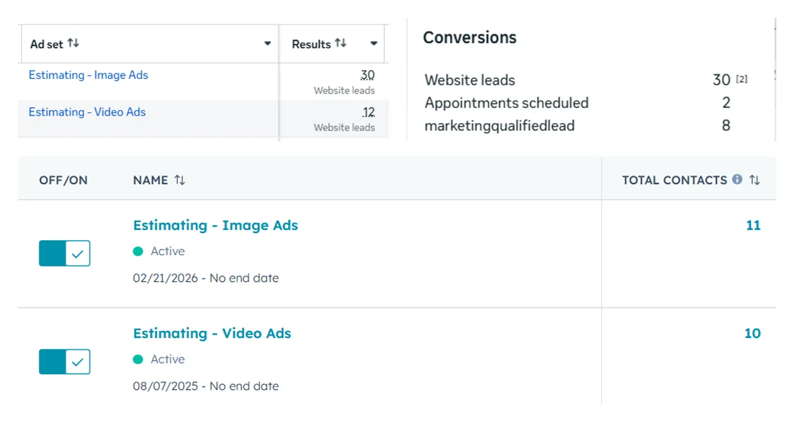Click the marketingqualifiedlead value 8
794x422 pixels.
(726, 126)
